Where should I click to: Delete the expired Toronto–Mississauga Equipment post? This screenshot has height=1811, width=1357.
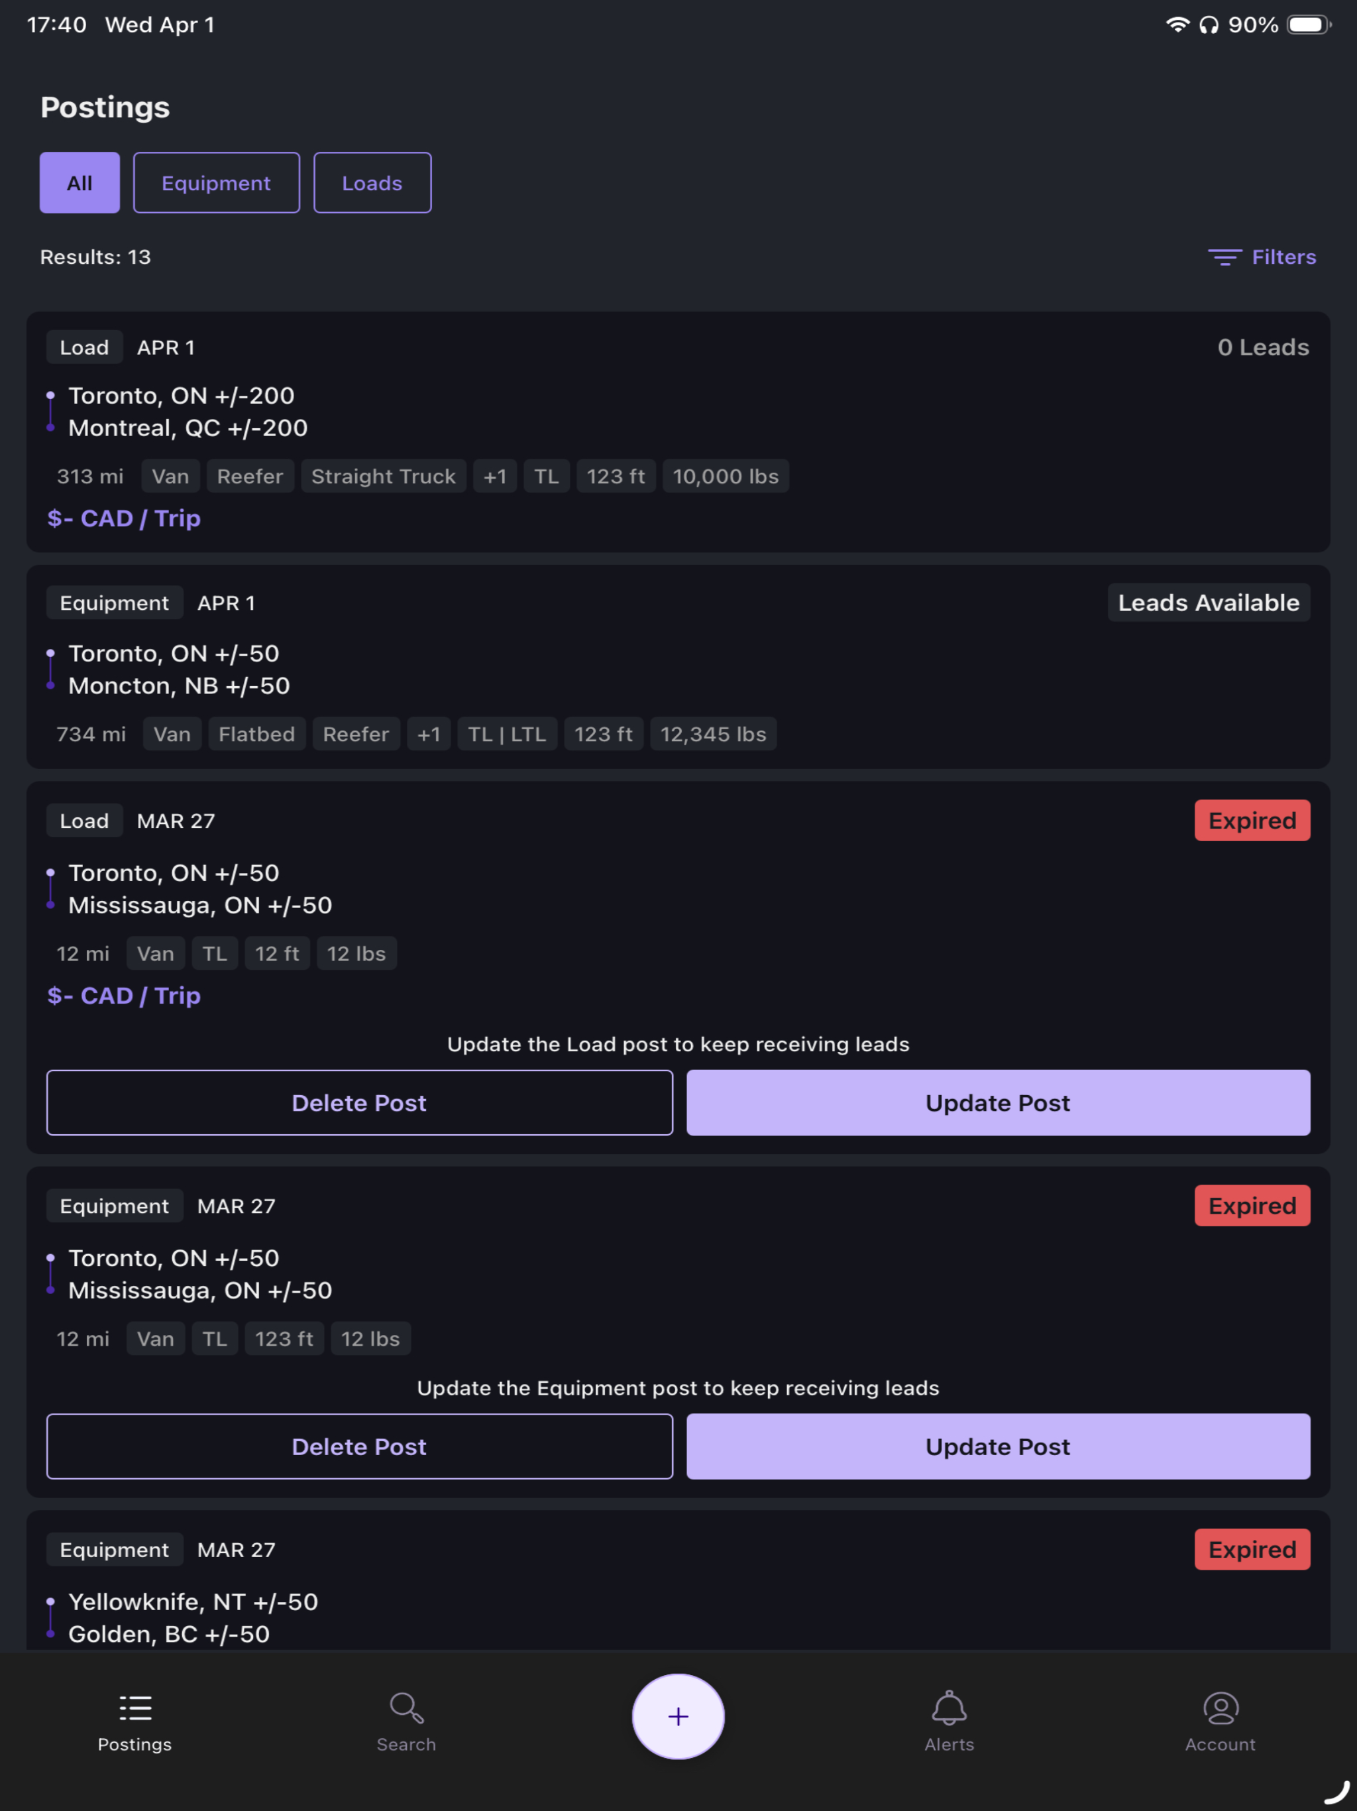point(359,1446)
